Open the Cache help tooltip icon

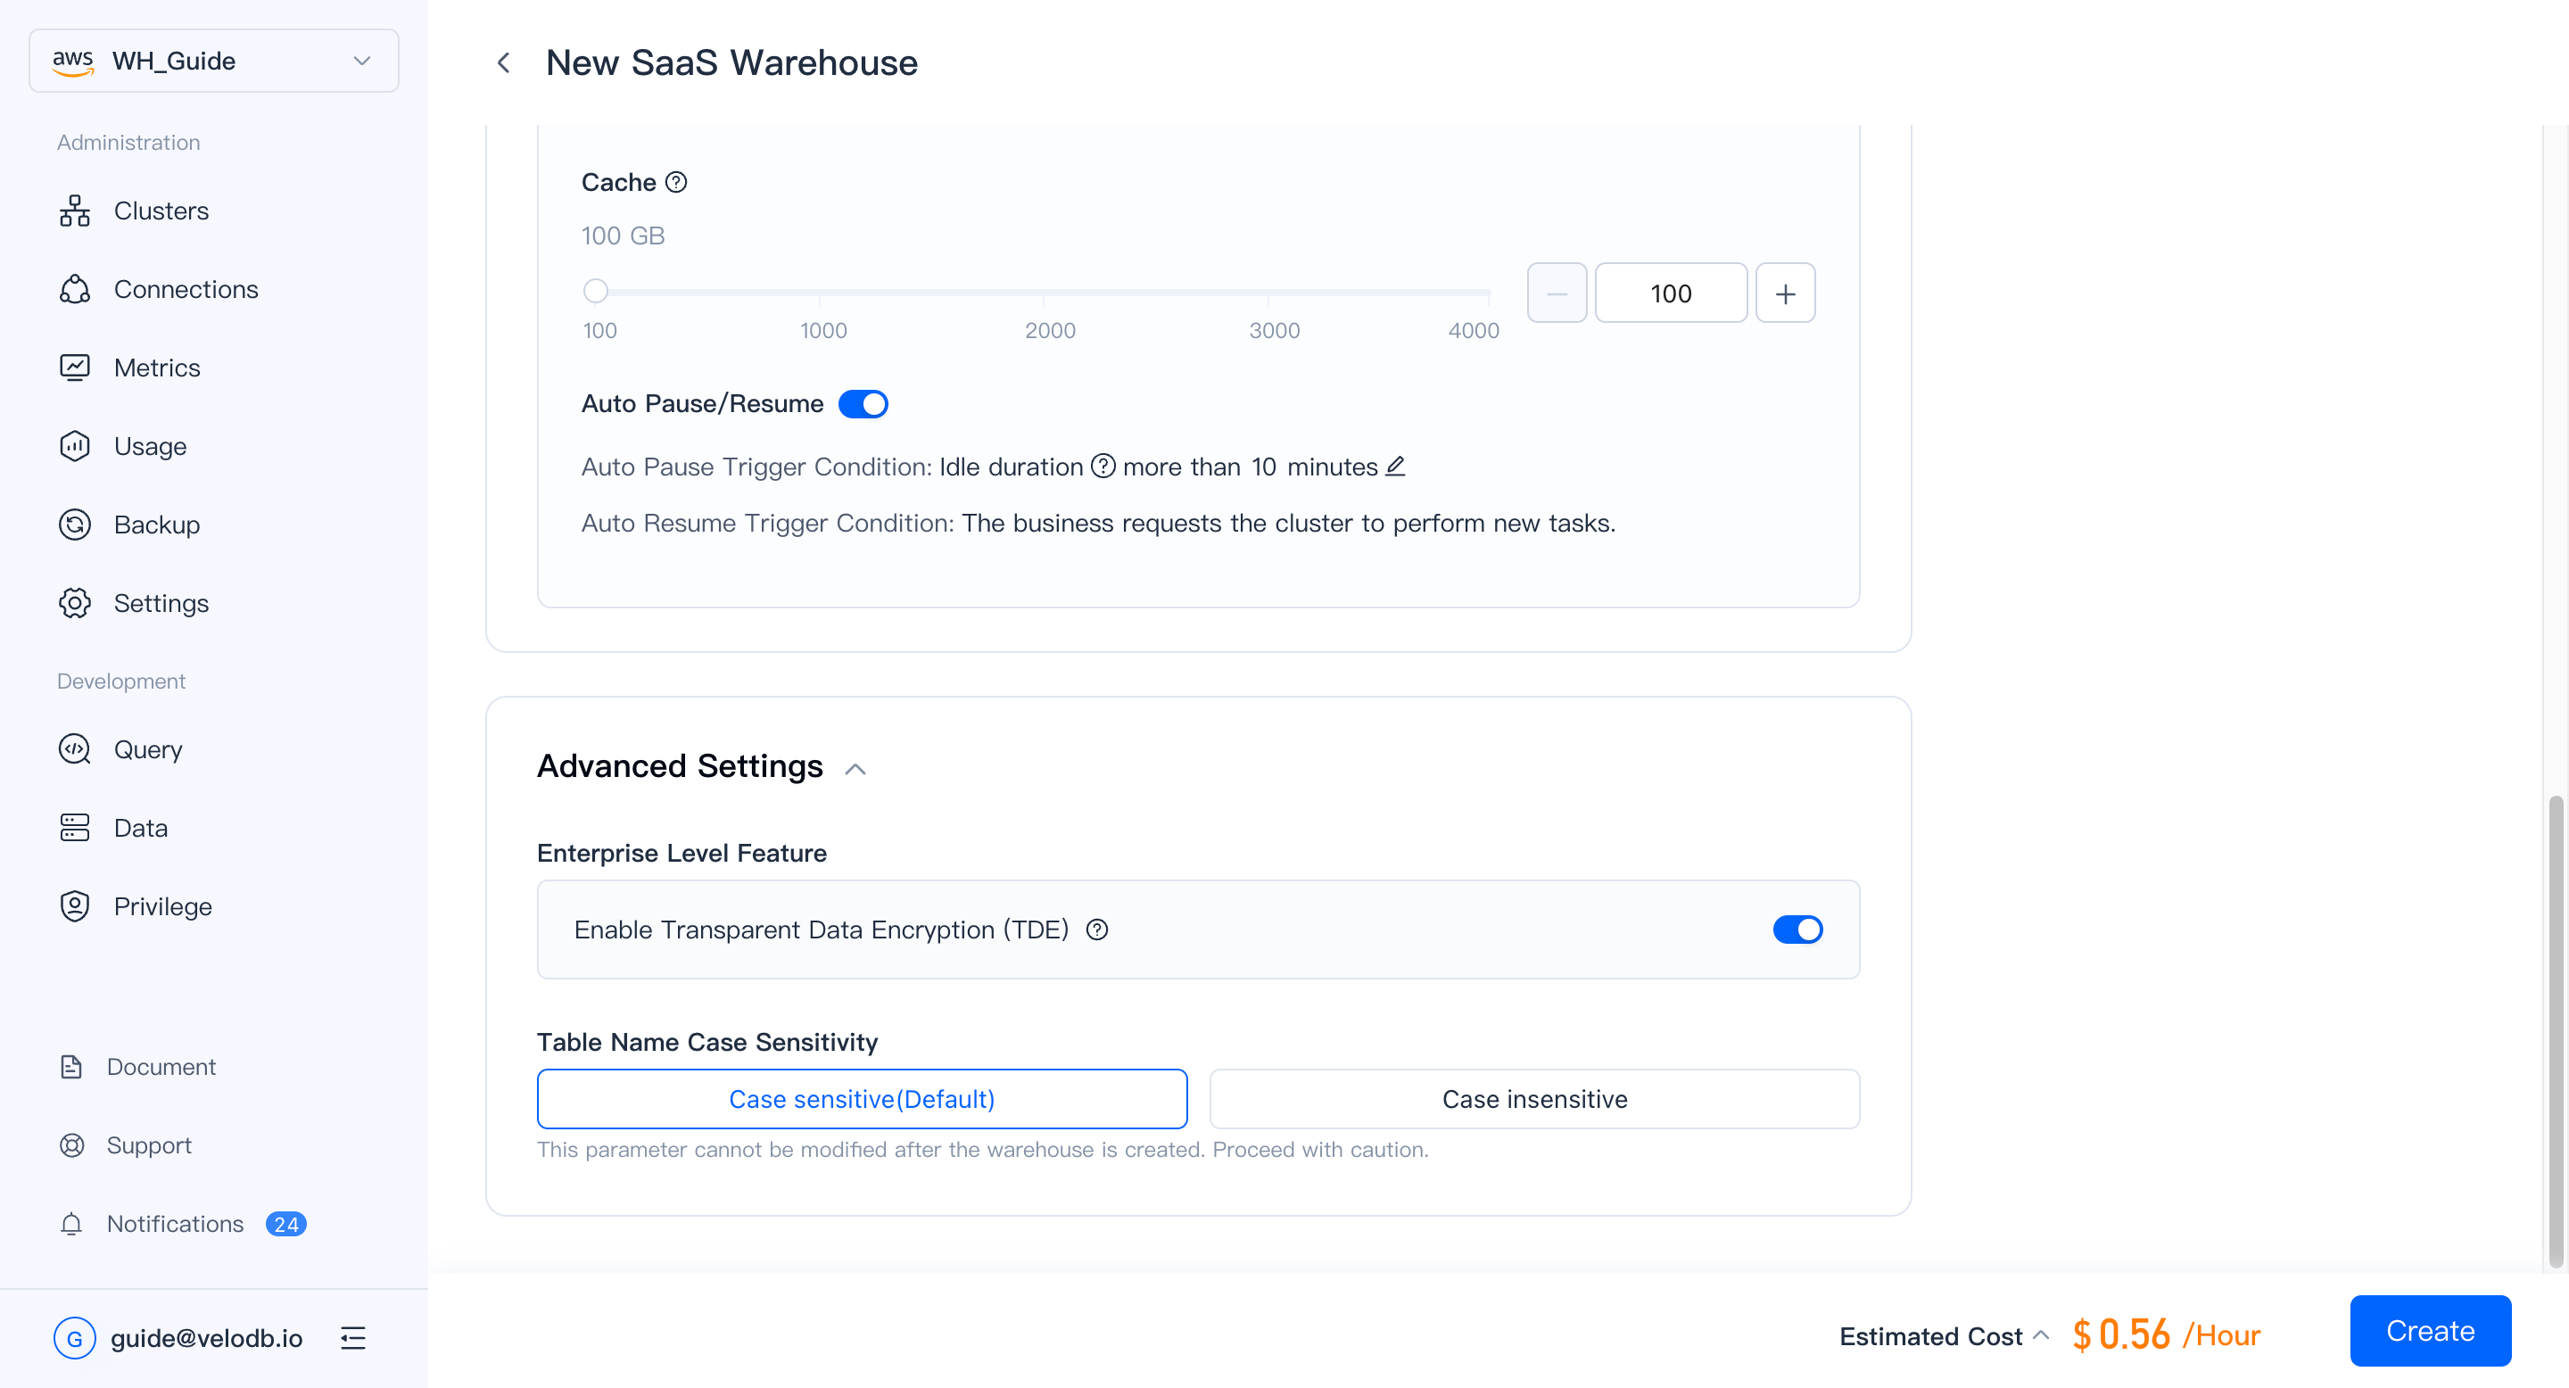click(676, 183)
